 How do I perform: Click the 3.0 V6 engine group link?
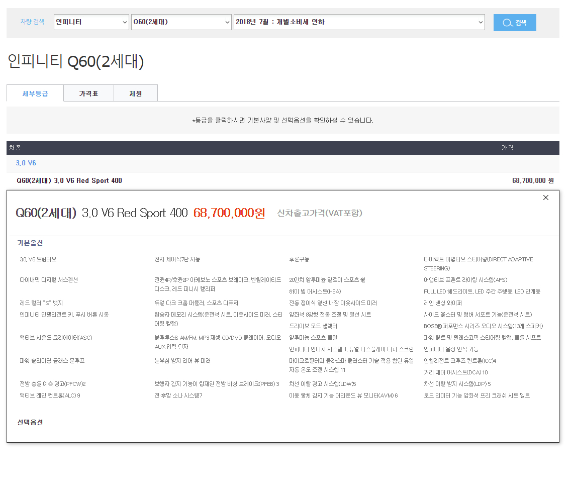(x=26, y=163)
